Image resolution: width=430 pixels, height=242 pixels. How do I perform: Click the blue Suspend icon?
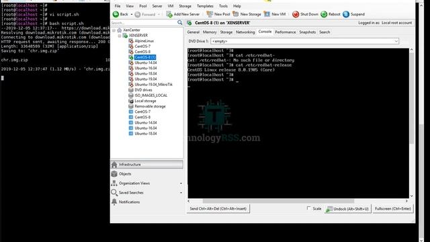click(x=346, y=14)
